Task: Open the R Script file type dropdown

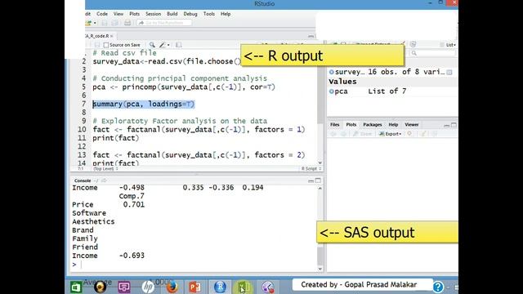Action: [311, 169]
